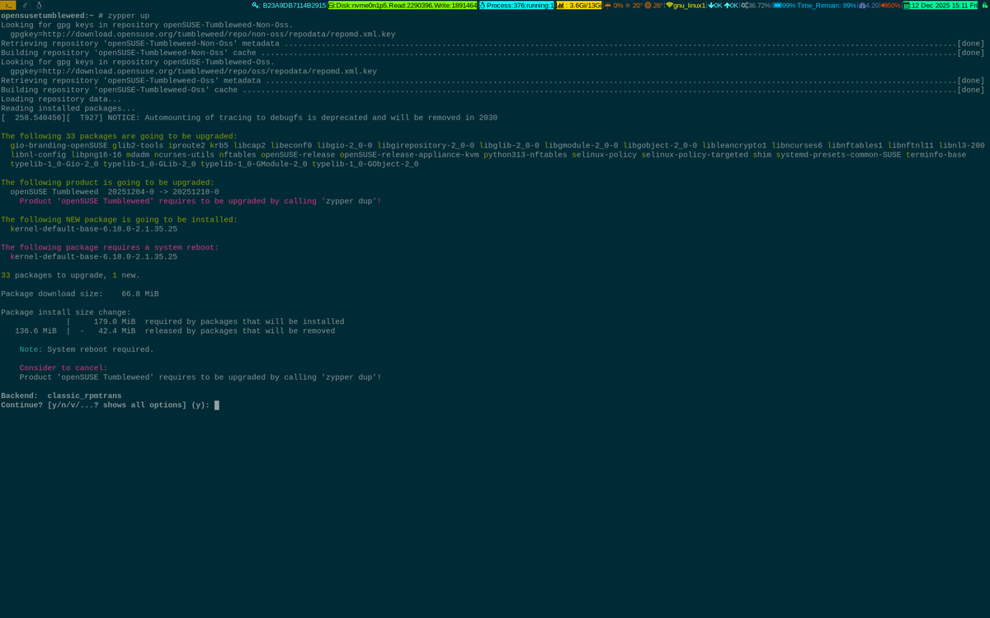Click the oss/repodata repomd.xml.key gpgkey URL

(193, 72)
